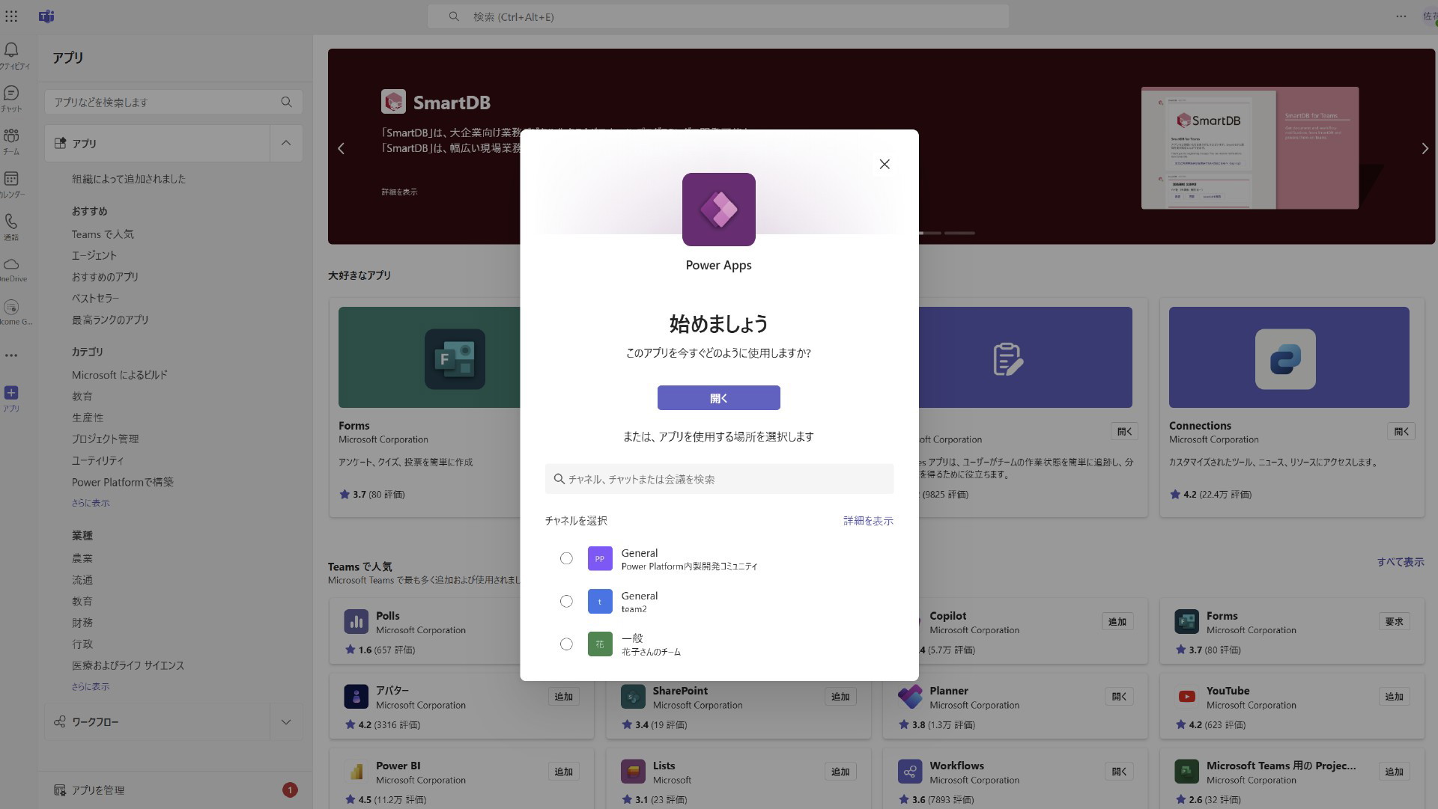
Task: Show more apps ellipsis in rail
Action: click(x=11, y=355)
